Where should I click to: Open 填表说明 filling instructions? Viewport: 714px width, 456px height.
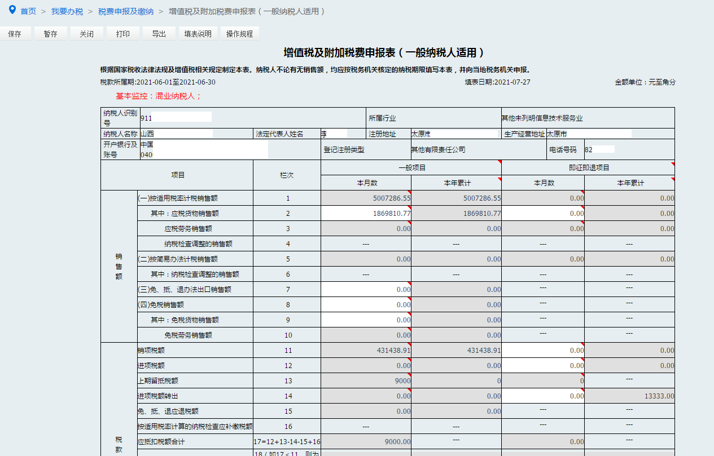(x=198, y=34)
